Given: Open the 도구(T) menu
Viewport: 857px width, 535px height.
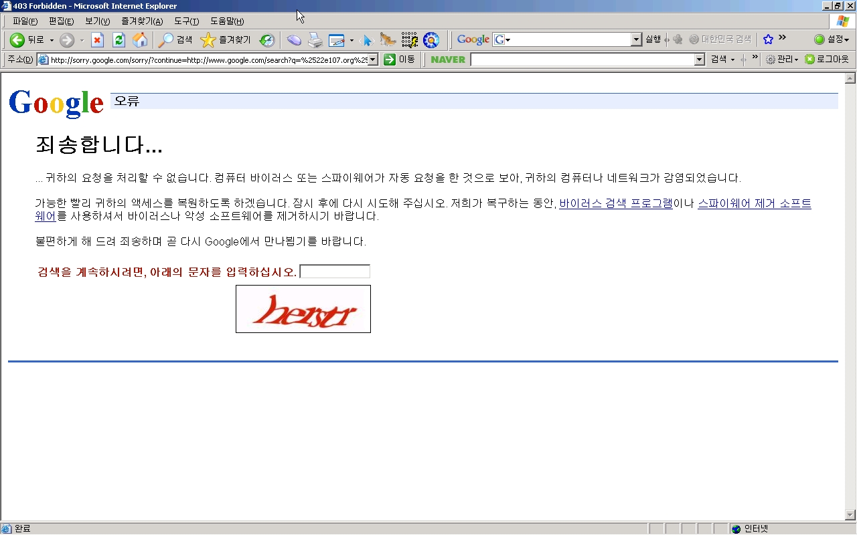Looking at the screenshot, I should (186, 21).
